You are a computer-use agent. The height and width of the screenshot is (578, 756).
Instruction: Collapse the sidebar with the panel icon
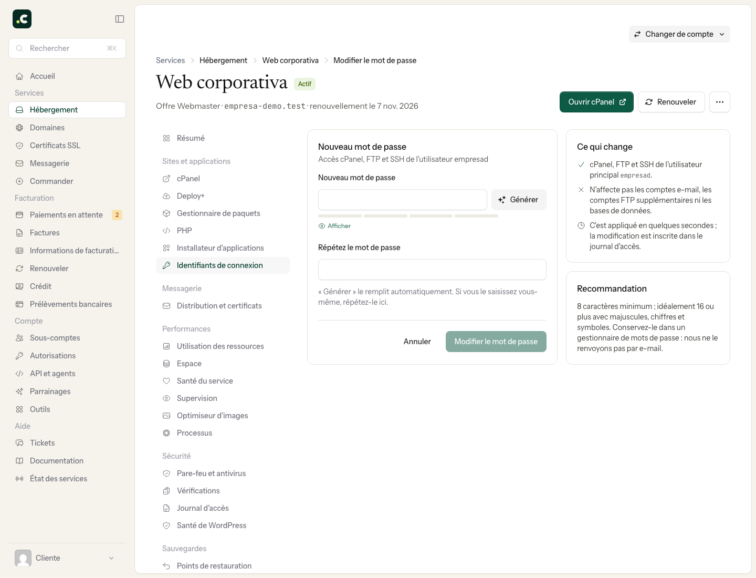(x=120, y=19)
